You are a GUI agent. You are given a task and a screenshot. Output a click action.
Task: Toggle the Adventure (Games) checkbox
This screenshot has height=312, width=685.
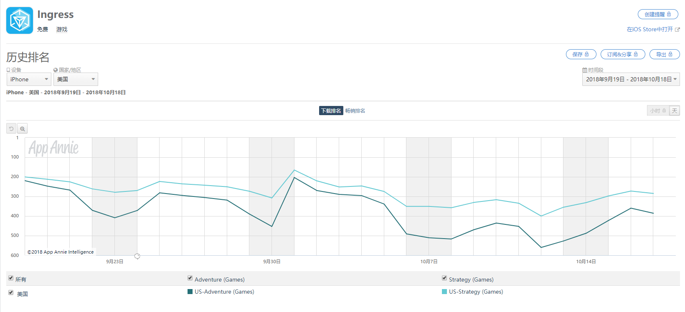point(190,278)
